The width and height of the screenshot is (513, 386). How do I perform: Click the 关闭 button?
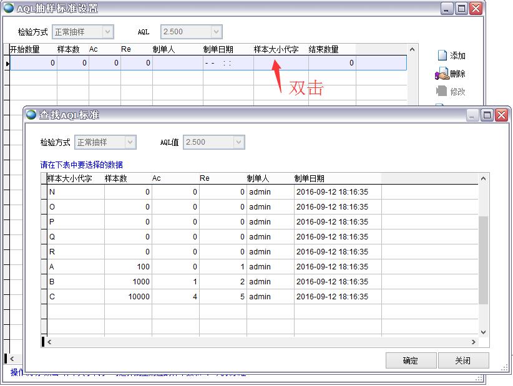coord(464,360)
